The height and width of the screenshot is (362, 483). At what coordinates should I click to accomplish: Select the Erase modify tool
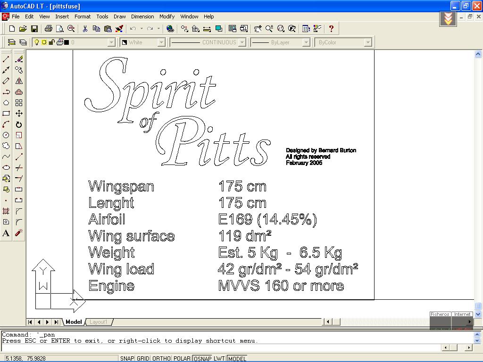tap(19, 59)
